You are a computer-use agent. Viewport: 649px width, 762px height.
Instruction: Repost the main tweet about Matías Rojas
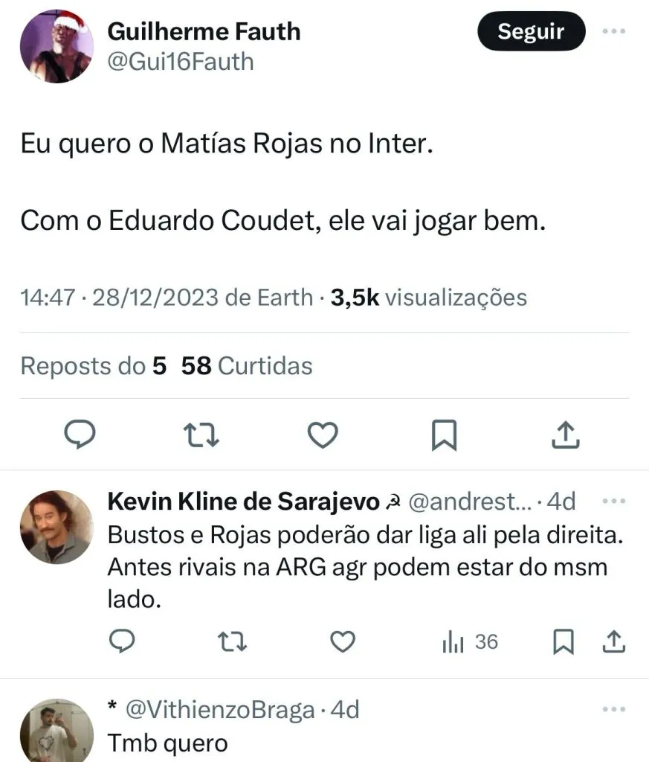(x=201, y=435)
